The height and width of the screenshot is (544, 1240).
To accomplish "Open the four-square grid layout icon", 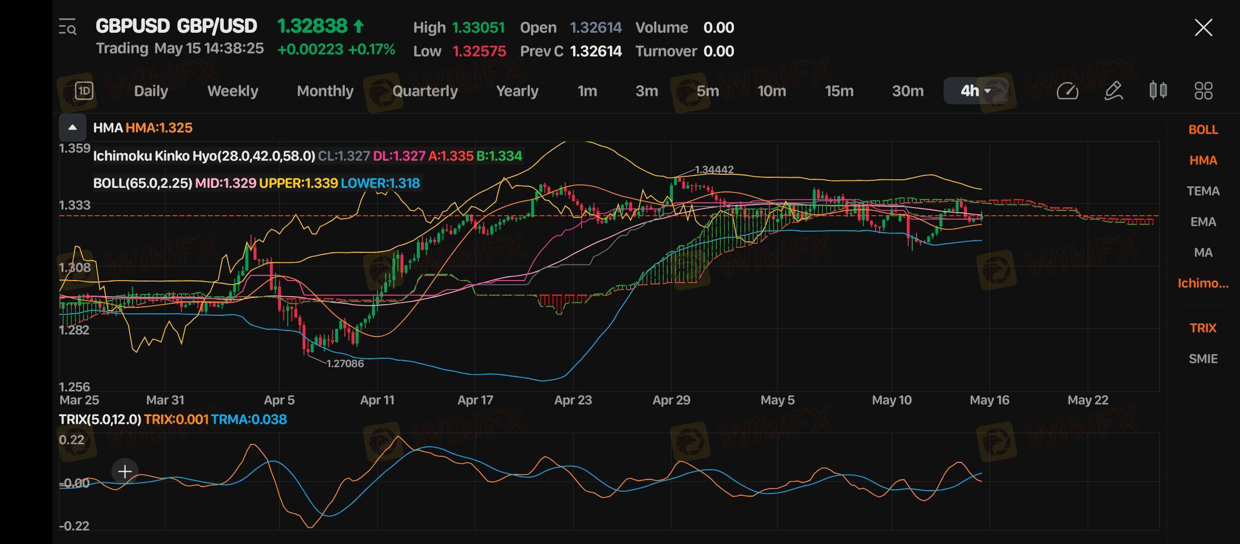I will point(1203,91).
